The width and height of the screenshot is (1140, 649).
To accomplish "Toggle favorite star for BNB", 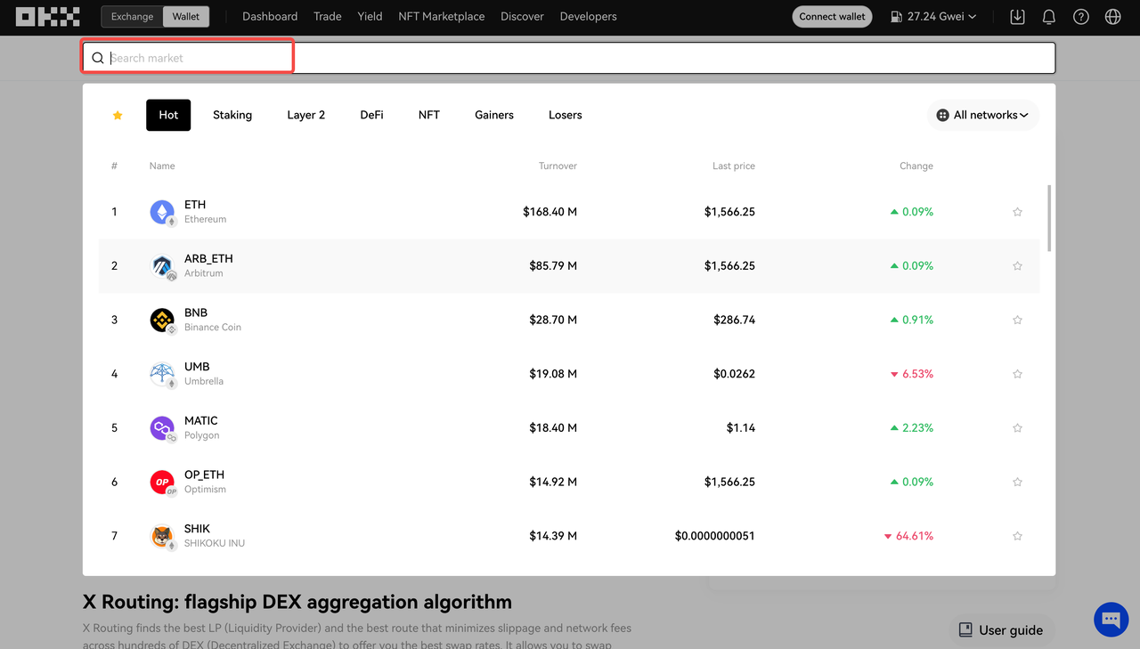I will (x=1017, y=320).
